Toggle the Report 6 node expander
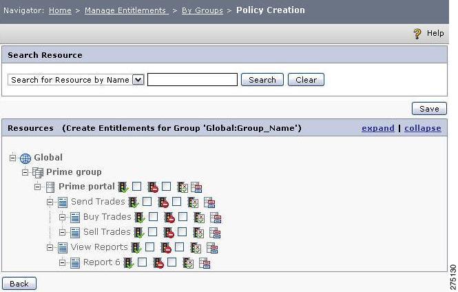The height and width of the screenshot is (292, 458). pyautogui.click(x=62, y=262)
